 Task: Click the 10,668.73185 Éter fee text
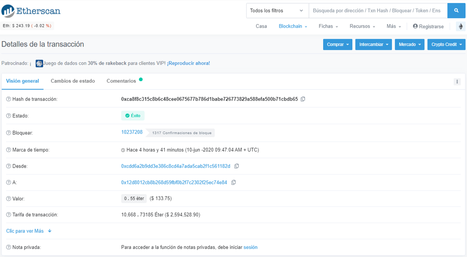pos(161,215)
